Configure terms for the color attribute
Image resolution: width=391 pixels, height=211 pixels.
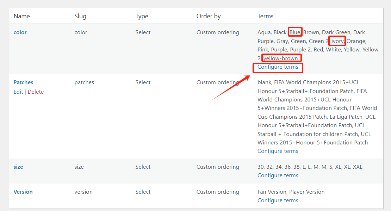pos(278,68)
